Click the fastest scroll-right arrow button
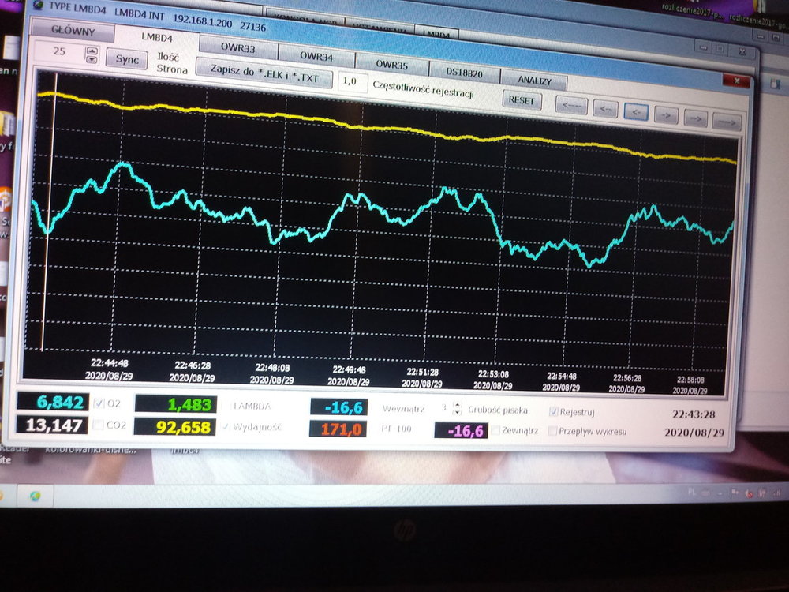Viewport: 789px width, 592px height. coord(727,122)
